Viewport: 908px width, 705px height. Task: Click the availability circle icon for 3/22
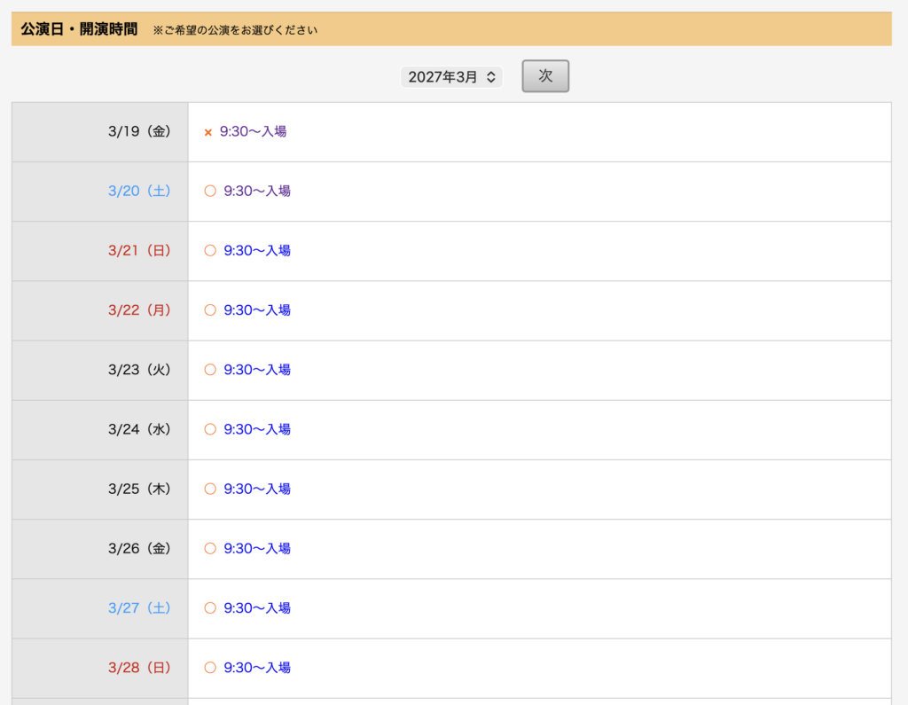click(210, 310)
